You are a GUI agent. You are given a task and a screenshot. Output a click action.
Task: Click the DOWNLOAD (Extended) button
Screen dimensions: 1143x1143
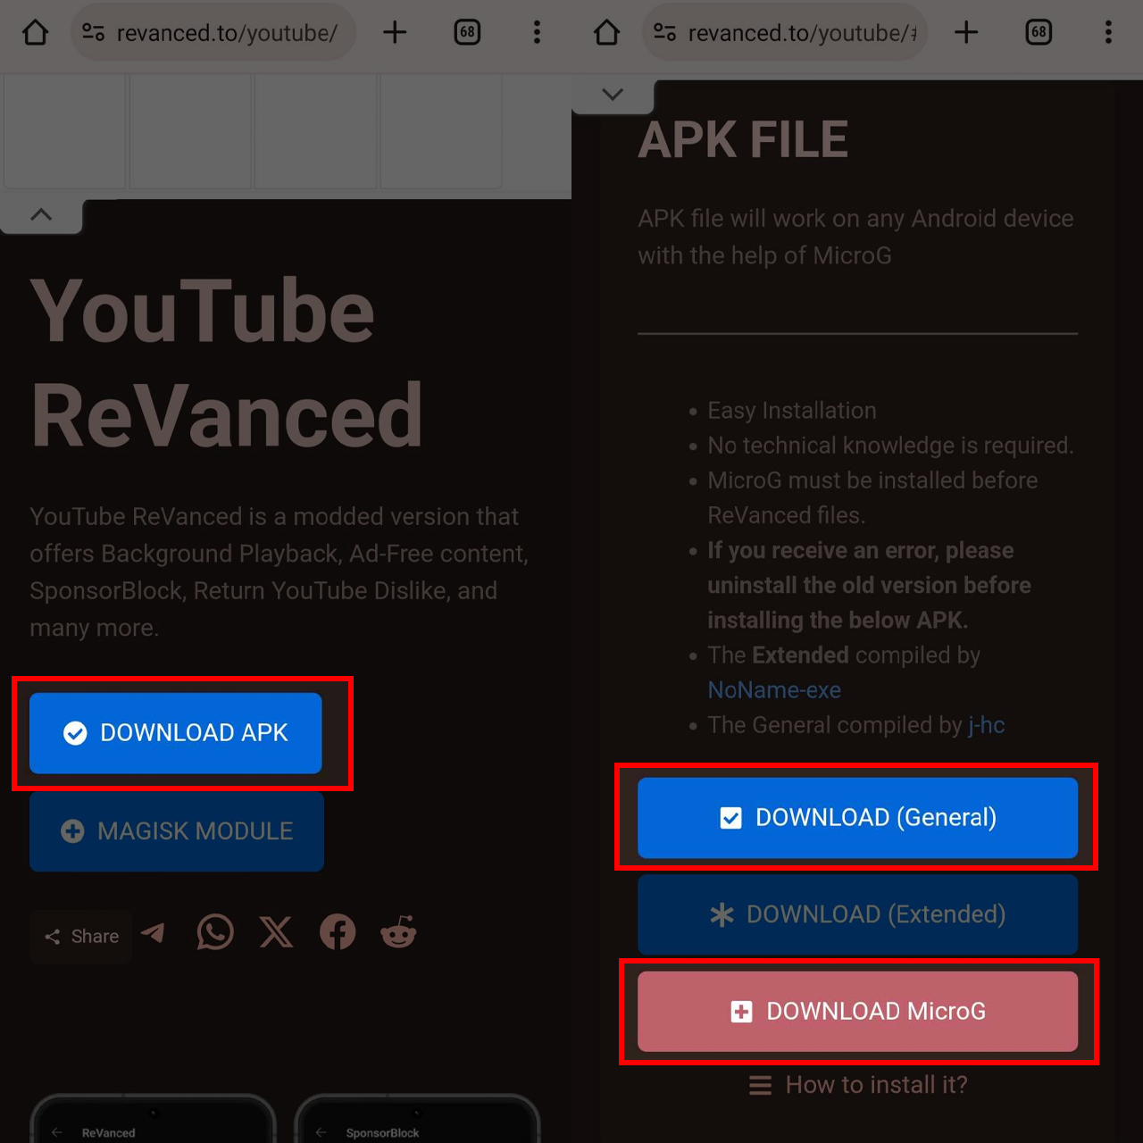point(858,915)
